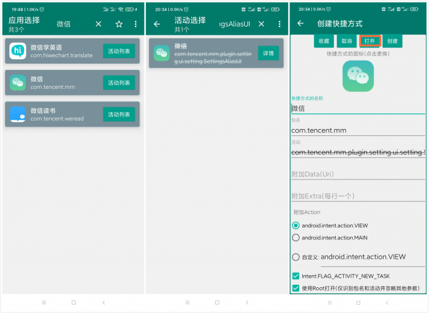Viewport: 429px width, 313px height.
Task: Edit the custom action text field
Action: (373, 258)
